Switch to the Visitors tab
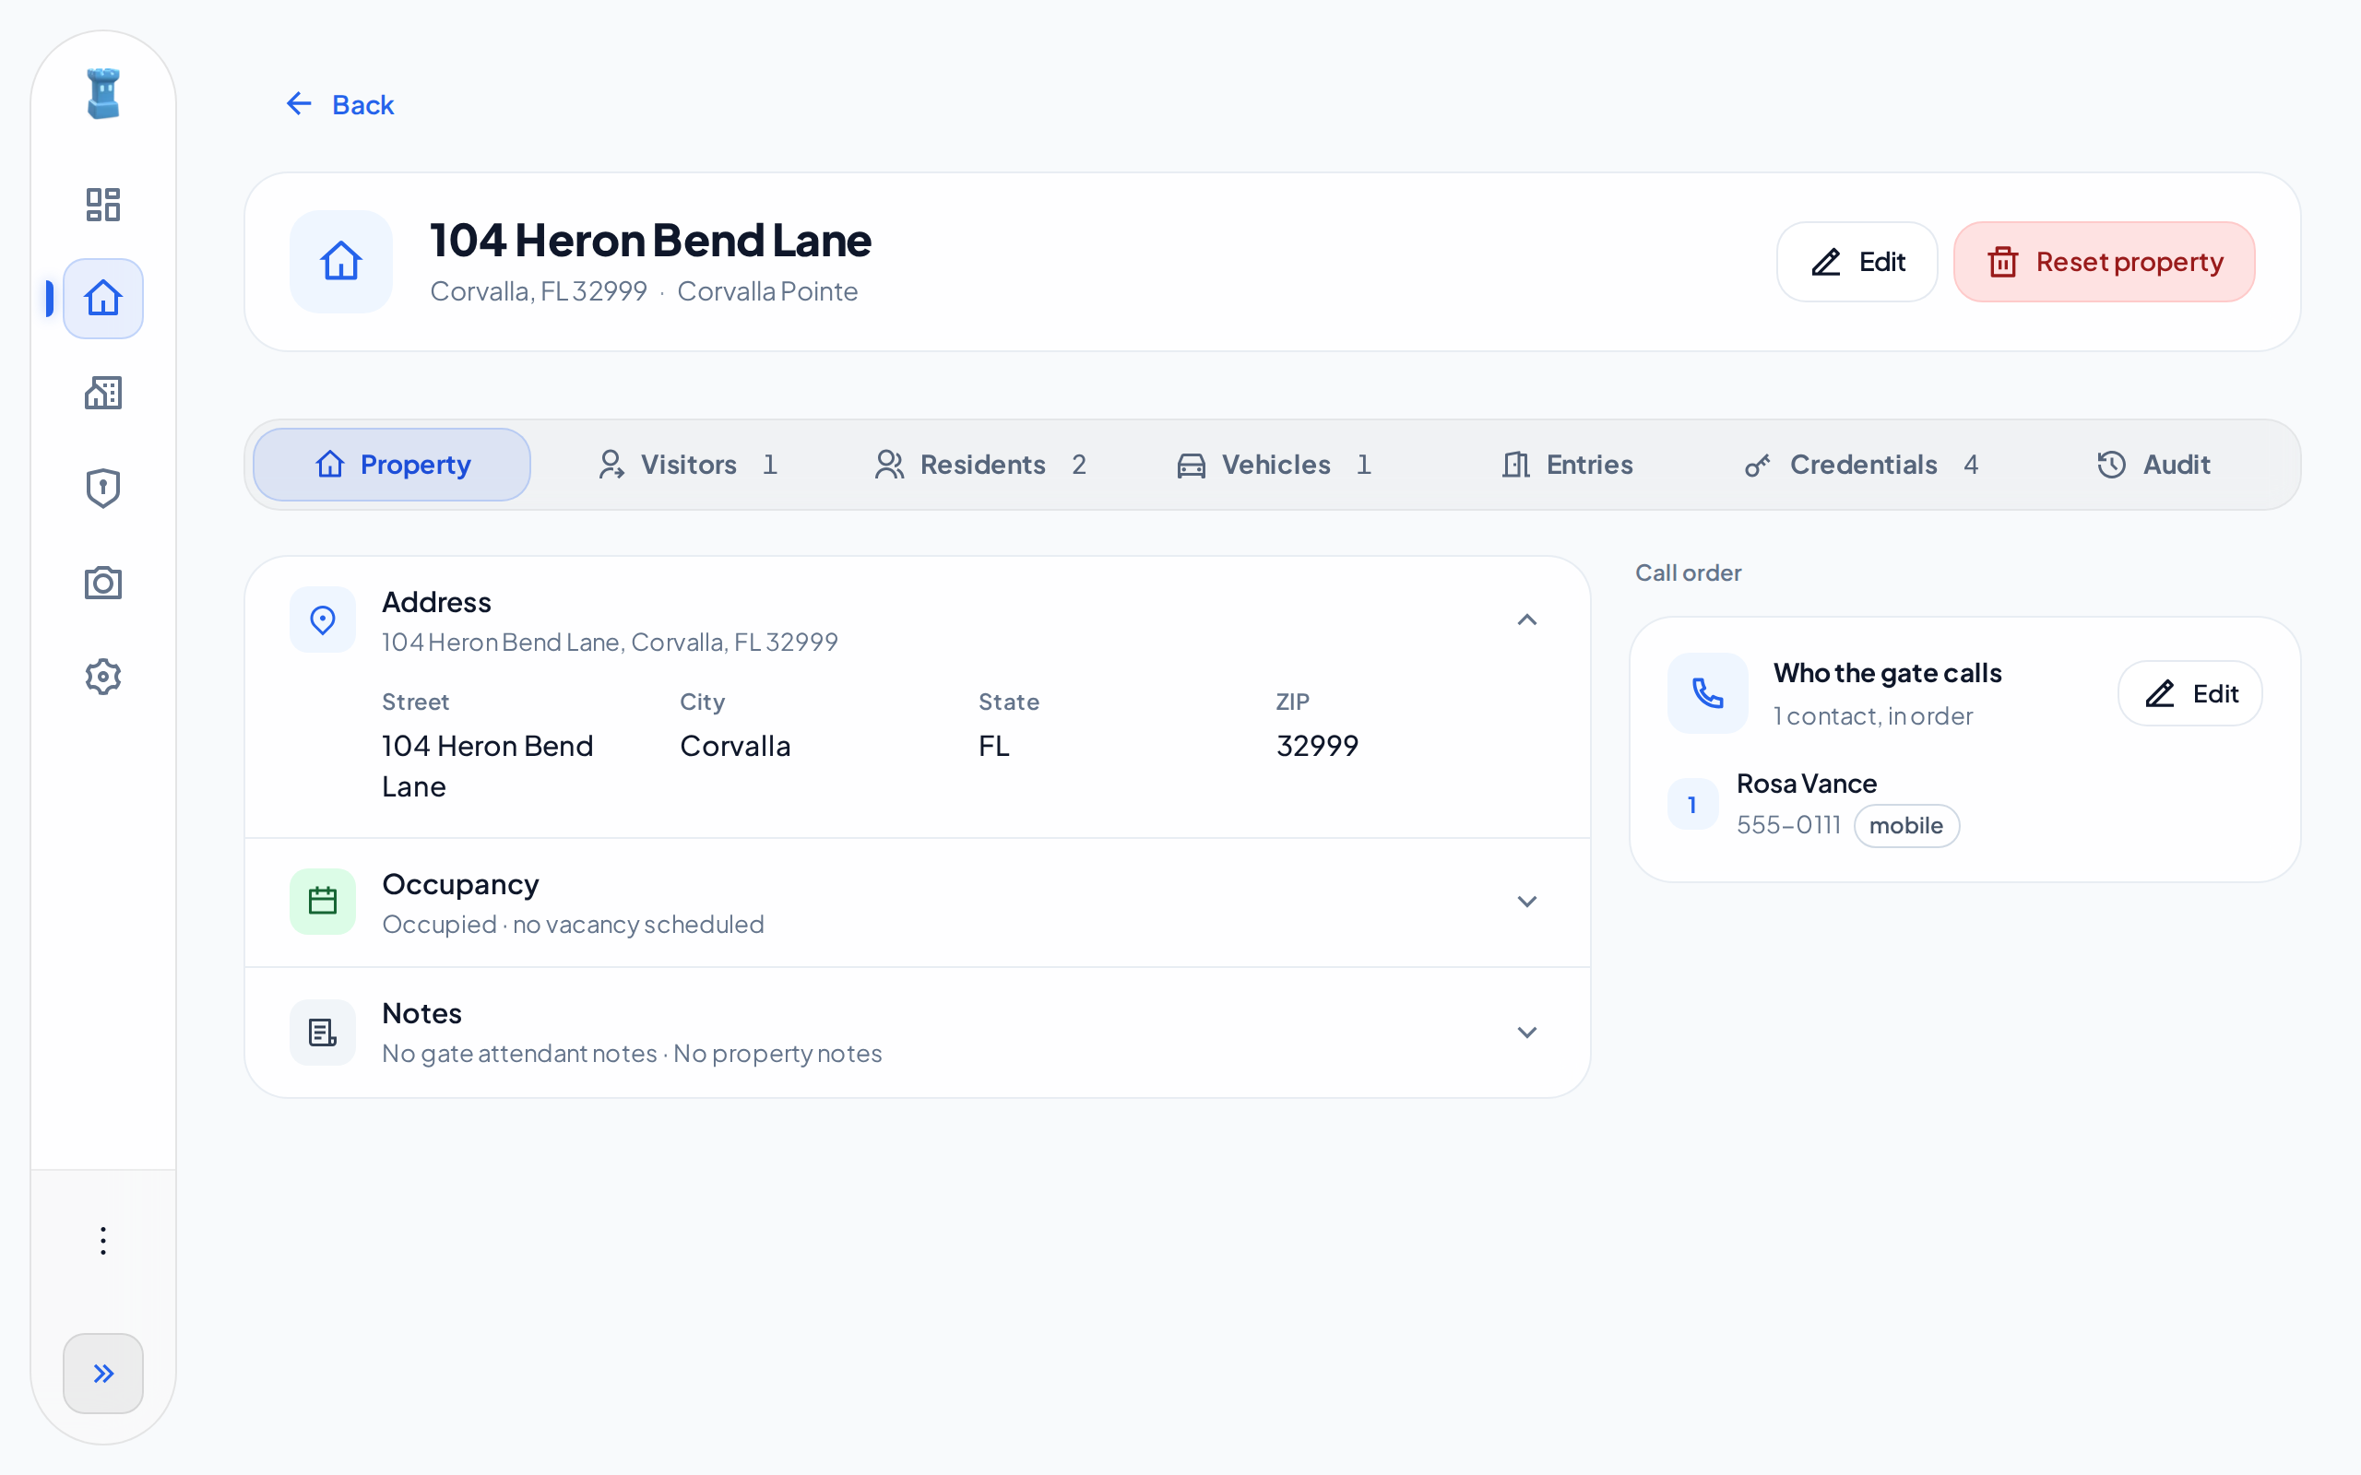The width and height of the screenshot is (2361, 1475). tap(688, 465)
